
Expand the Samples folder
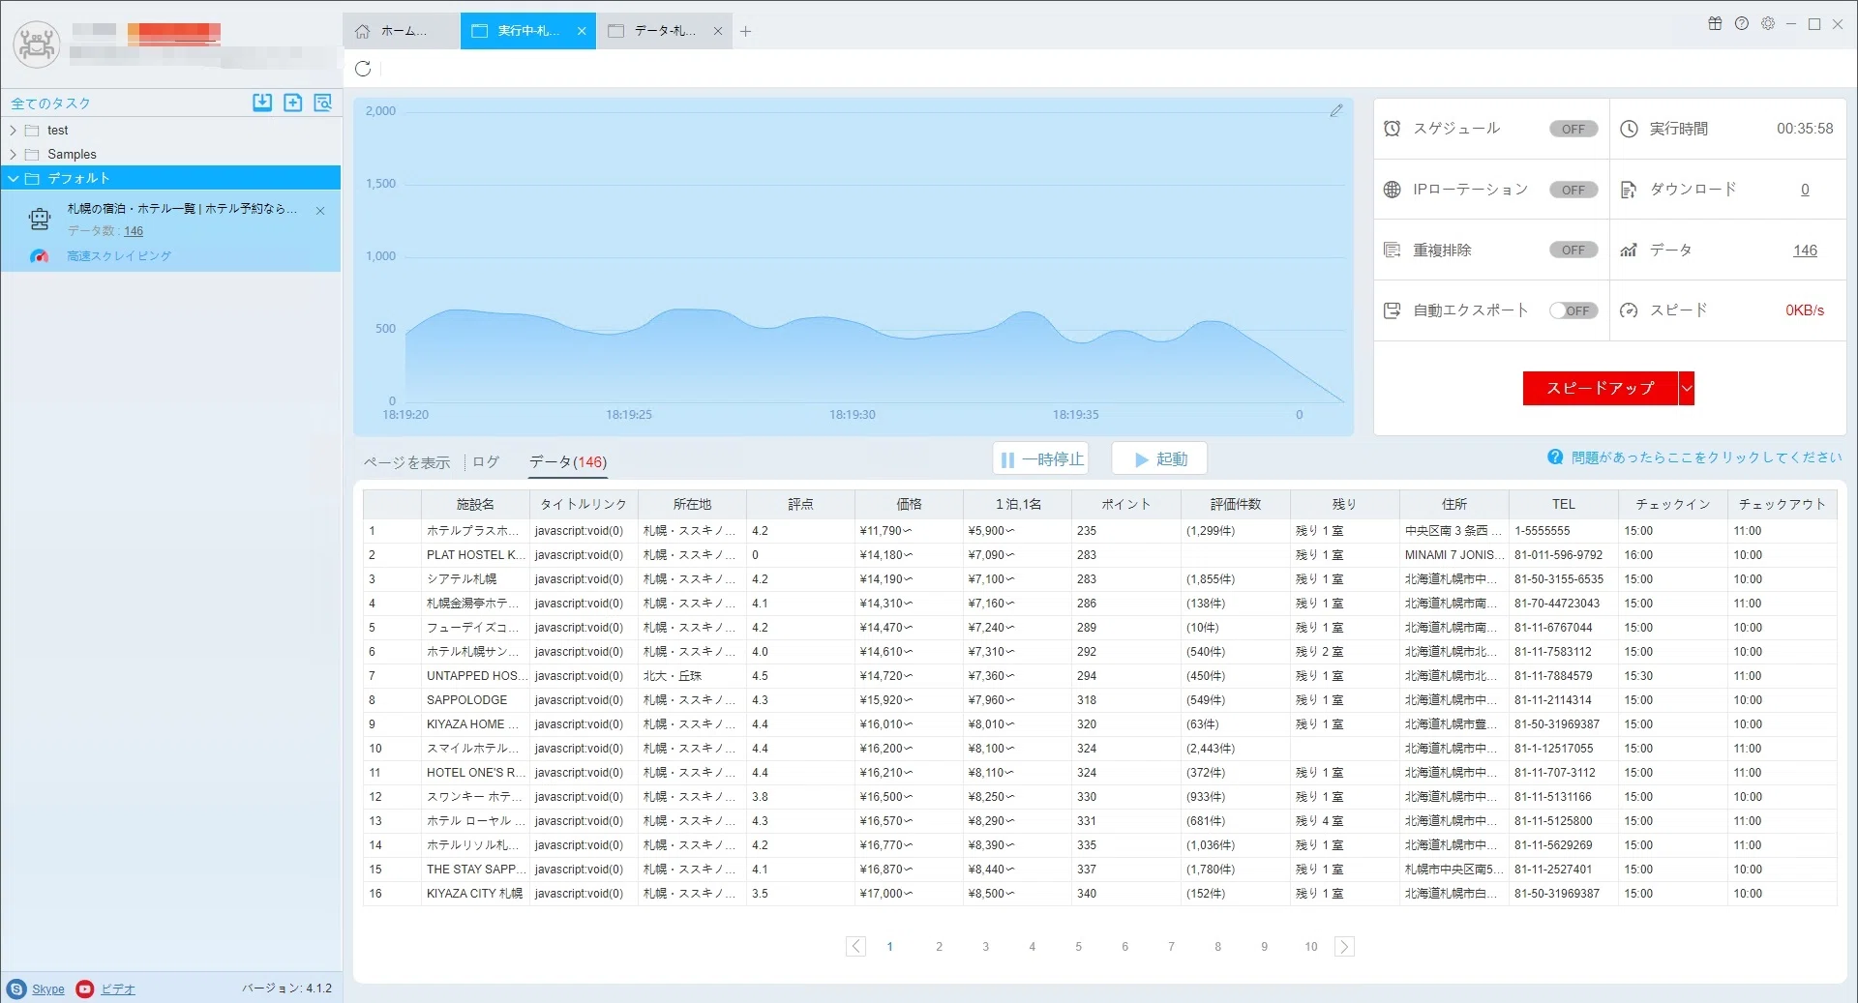click(14, 155)
